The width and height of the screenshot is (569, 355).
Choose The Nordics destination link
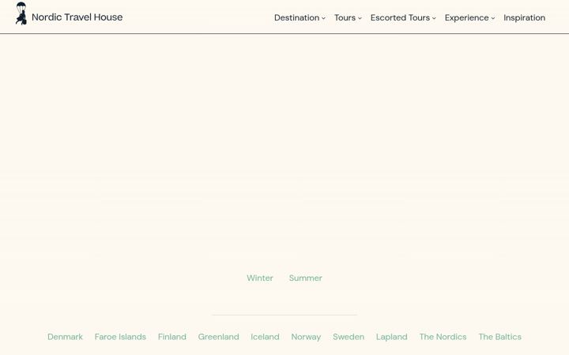(443, 337)
